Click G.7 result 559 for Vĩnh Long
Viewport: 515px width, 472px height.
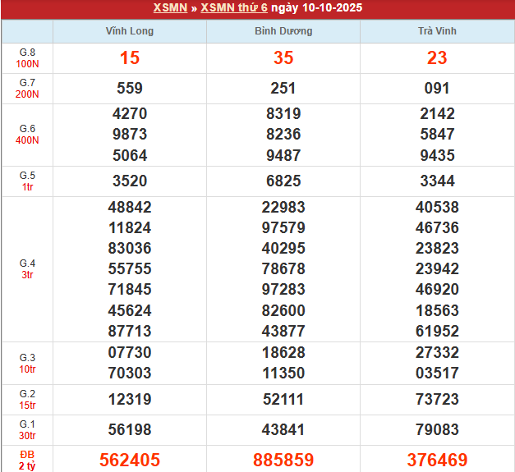(130, 89)
